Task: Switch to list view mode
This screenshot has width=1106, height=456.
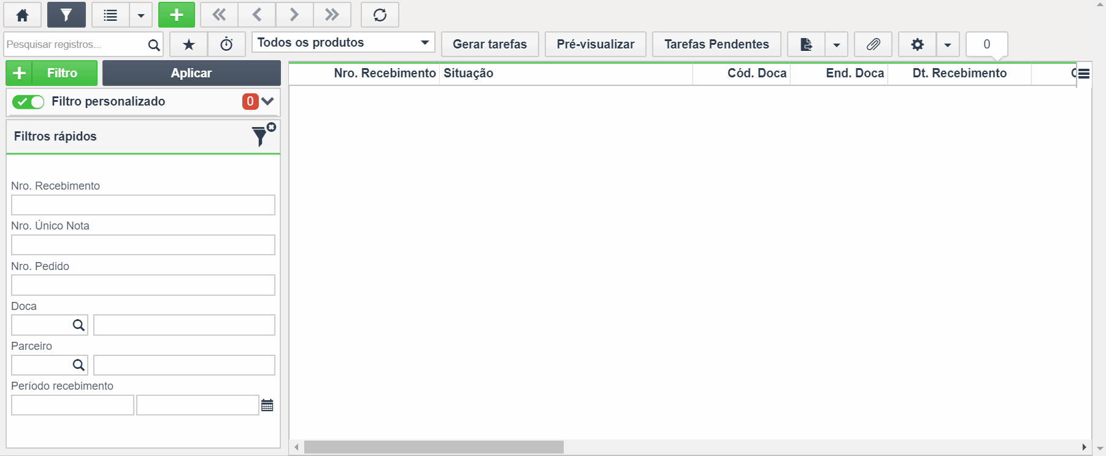Action: pos(110,15)
